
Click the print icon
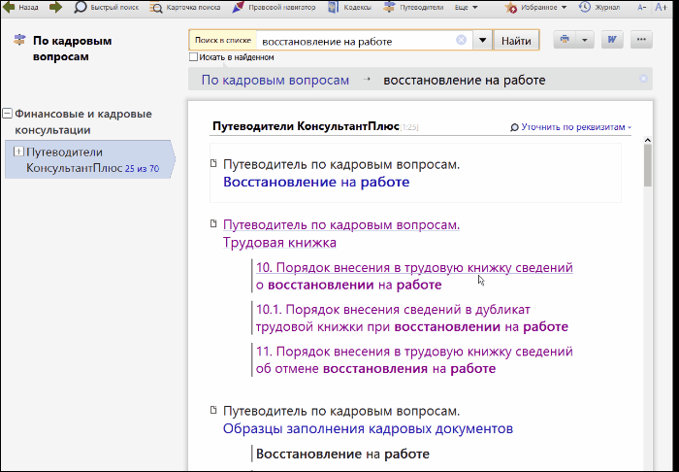pyautogui.click(x=565, y=40)
